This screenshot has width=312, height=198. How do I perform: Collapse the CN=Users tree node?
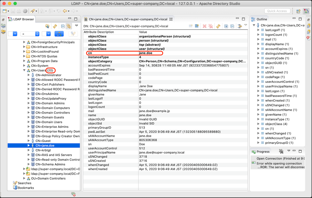pos(24,70)
